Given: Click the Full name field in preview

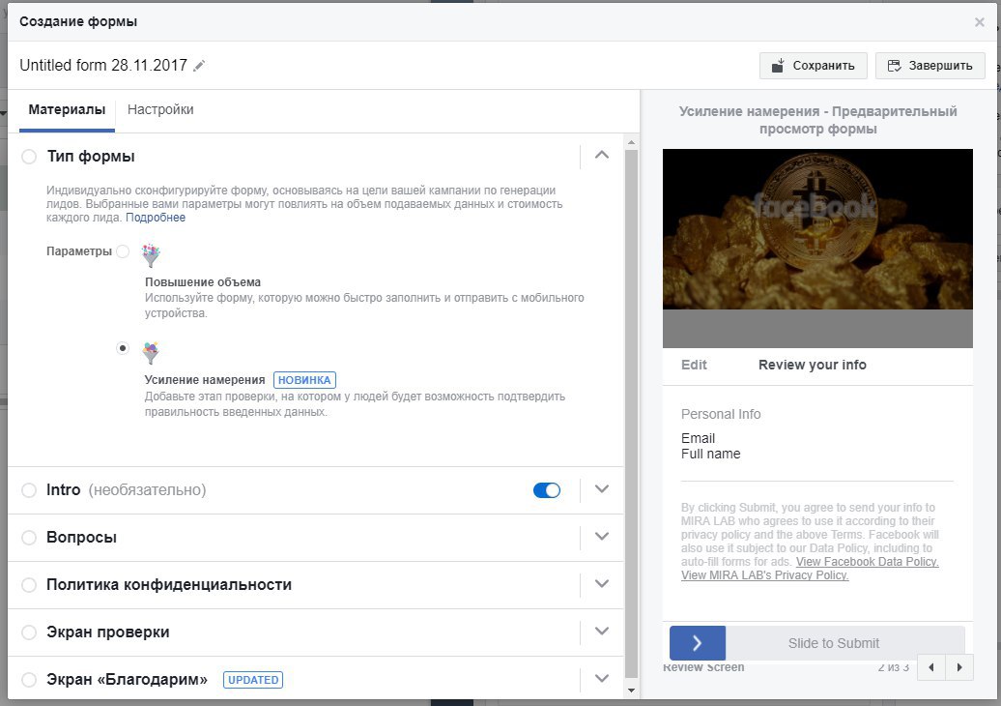Looking at the screenshot, I should click(710, 454).
